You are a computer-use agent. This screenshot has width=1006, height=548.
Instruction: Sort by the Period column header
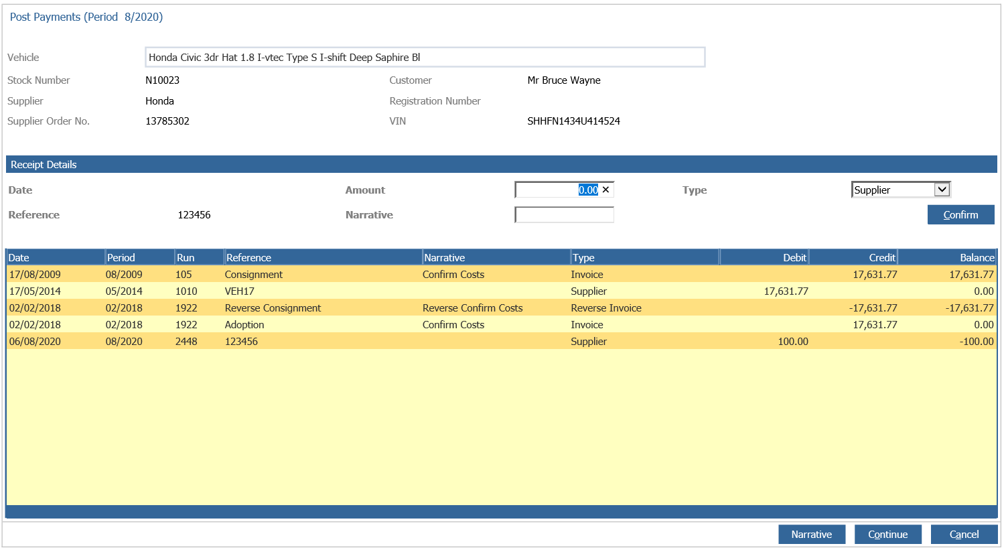(140, 257)
